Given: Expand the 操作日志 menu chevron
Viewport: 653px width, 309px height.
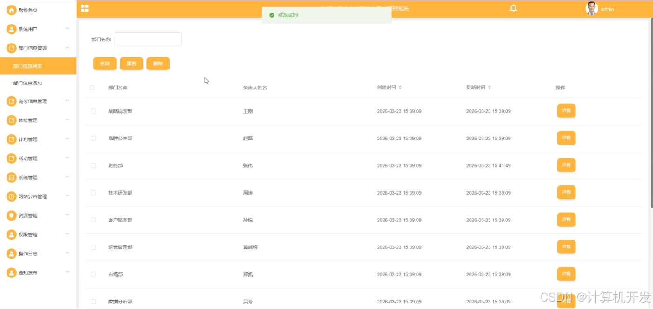Looking at the screenshot, I should click(x=67, y=253).
